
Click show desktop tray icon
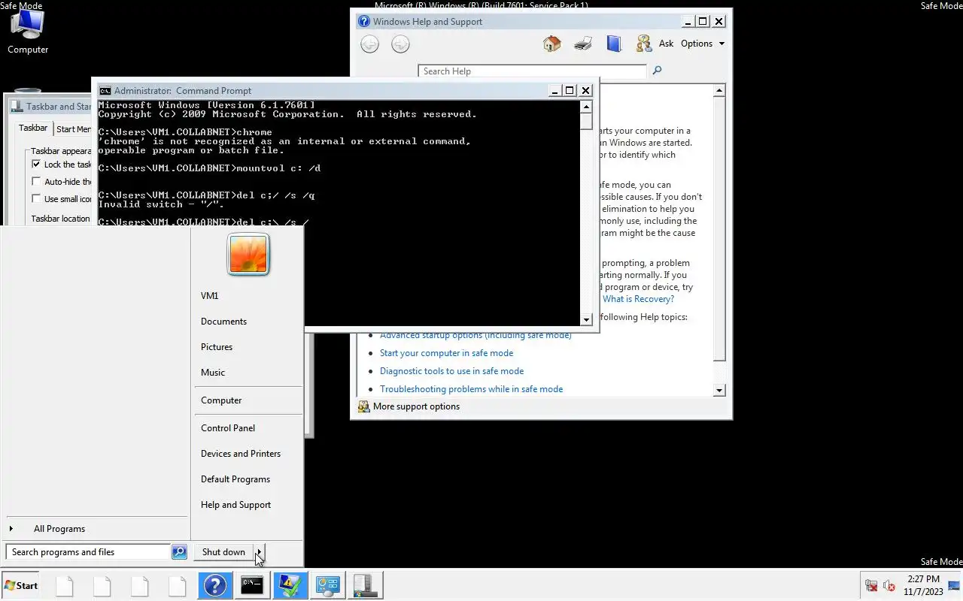(954, 585)
